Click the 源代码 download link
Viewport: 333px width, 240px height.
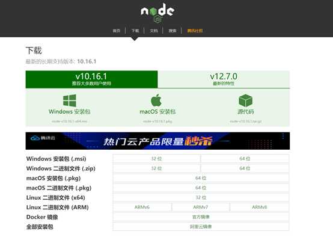(246, 112)
